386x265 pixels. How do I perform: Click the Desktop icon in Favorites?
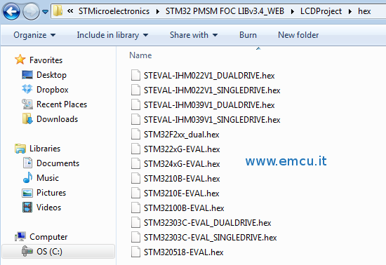(x=27, y=75)
